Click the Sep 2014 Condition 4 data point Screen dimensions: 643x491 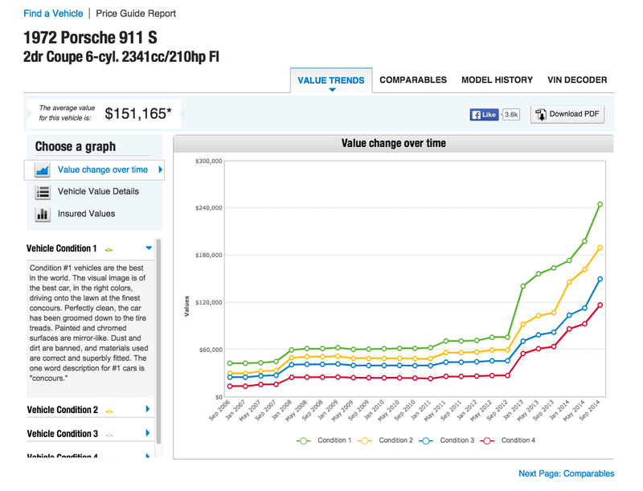[600, 305]
